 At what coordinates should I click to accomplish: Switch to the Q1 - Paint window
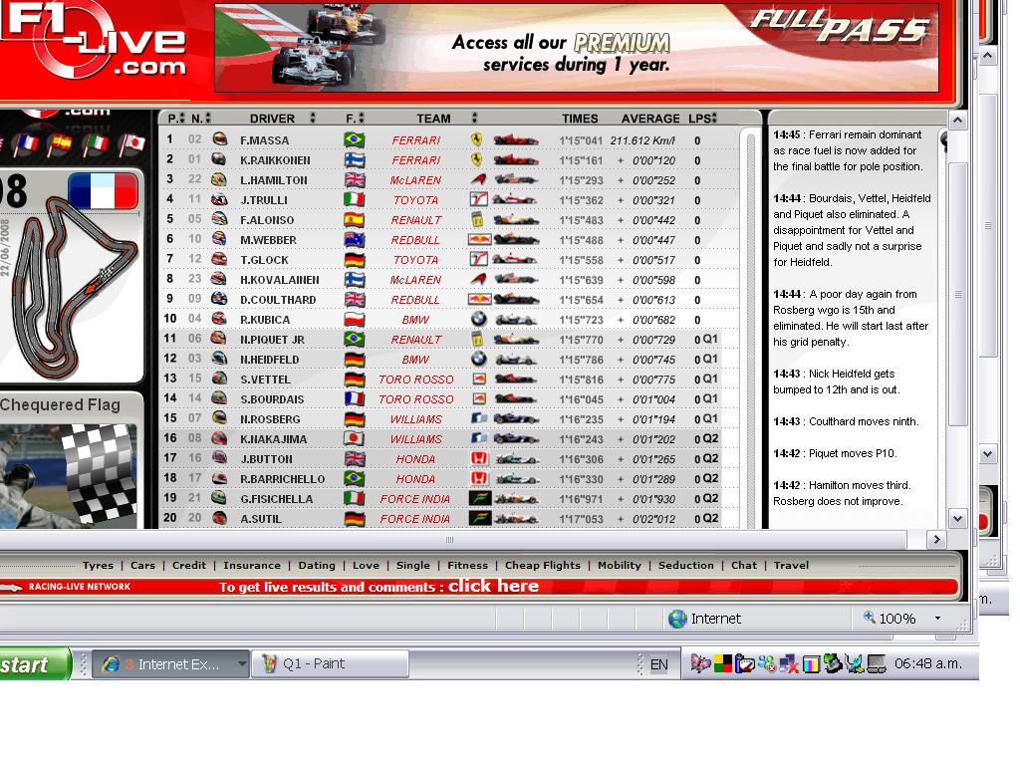(x=332, y=664)
